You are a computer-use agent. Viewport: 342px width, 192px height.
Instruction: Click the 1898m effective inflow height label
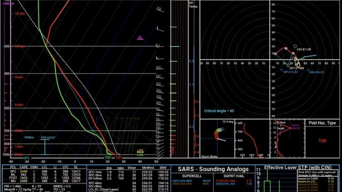[29, 138]
